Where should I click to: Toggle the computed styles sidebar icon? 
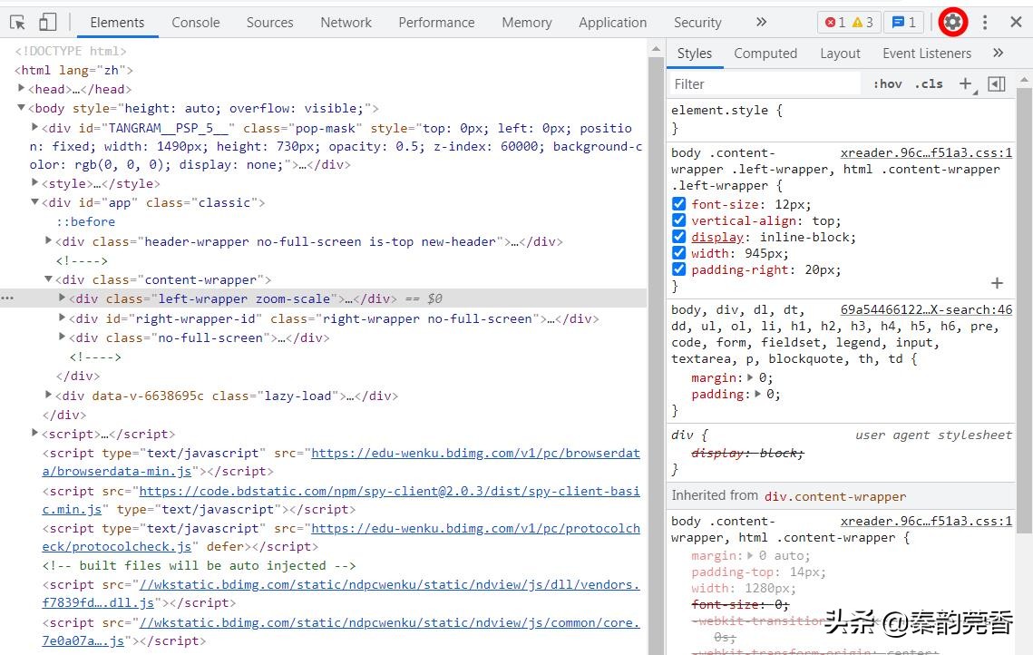coord(996,84)
